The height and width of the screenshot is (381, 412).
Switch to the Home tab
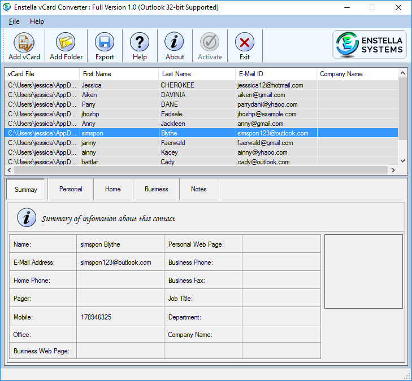113,189
